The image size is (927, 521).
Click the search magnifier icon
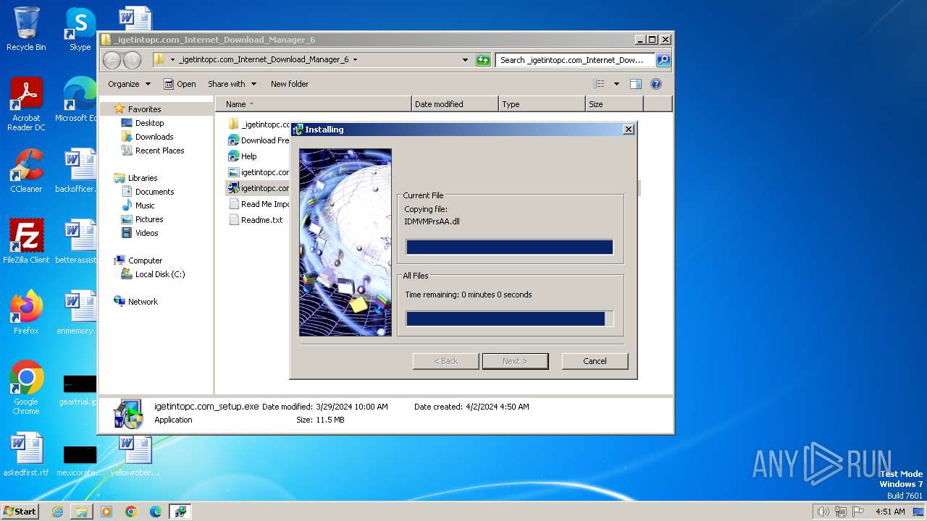(x=663, y=60)
